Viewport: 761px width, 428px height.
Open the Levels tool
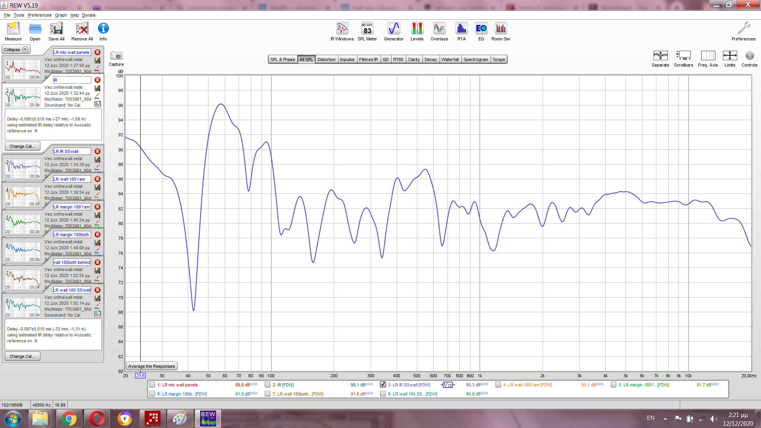417,31
